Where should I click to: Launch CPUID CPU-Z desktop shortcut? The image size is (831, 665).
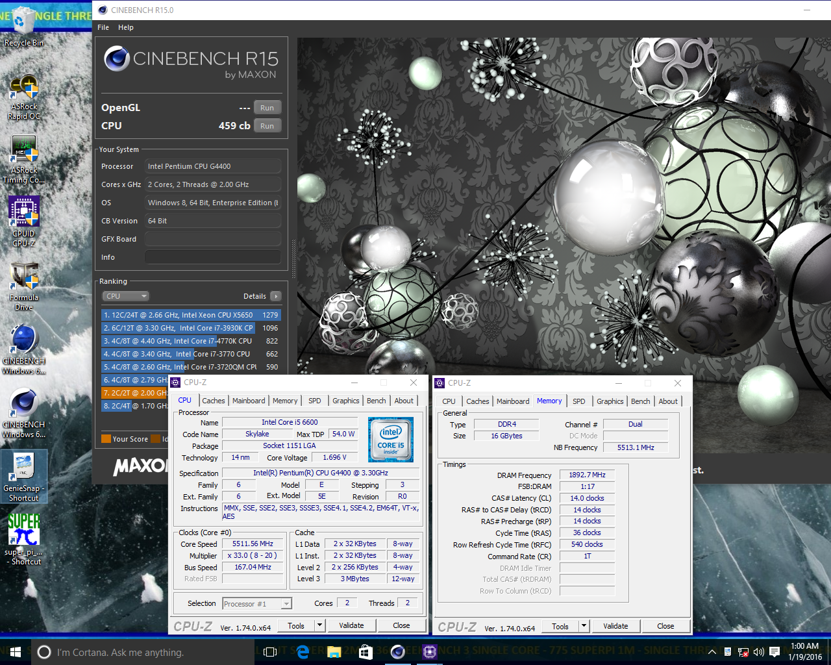click(24, 222)
